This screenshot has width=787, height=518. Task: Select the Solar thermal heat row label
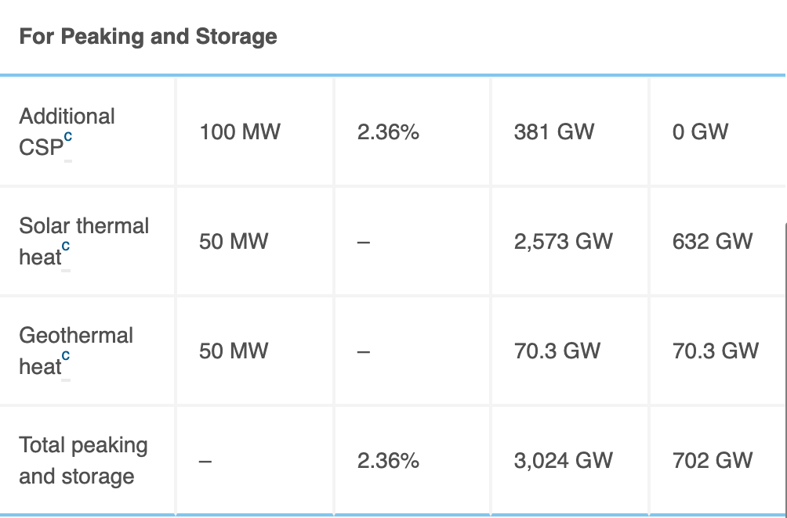coord(83,241)
